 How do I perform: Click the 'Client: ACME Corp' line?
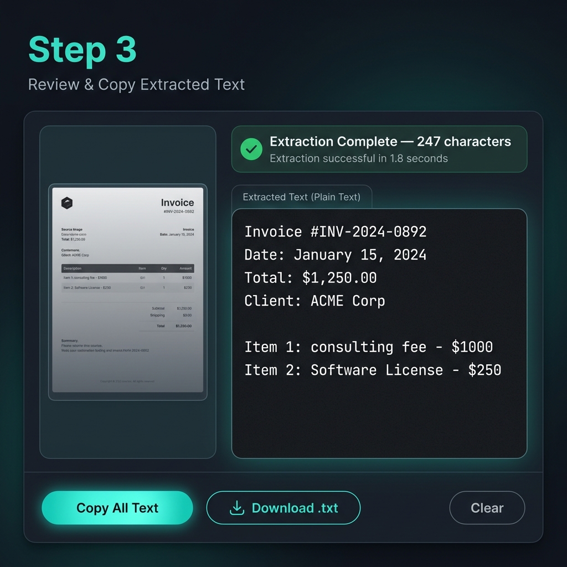click(x=315, y=301)
